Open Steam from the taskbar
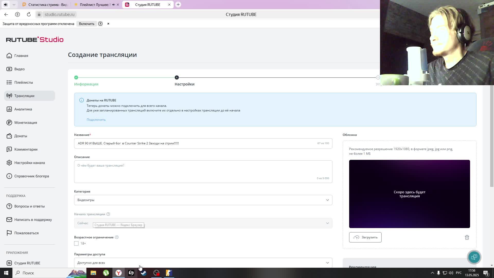This screenshot has height=278, width=494. 144,273
